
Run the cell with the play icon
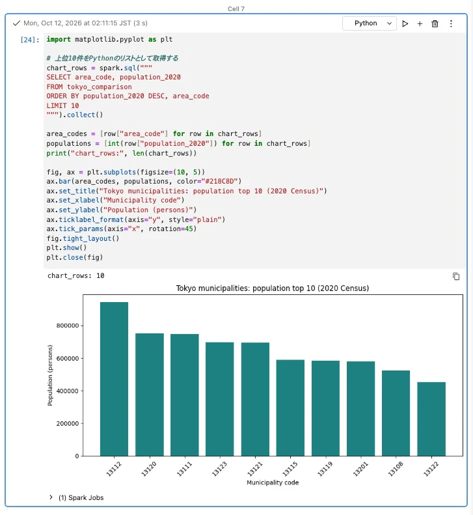(x=405, y=23)
